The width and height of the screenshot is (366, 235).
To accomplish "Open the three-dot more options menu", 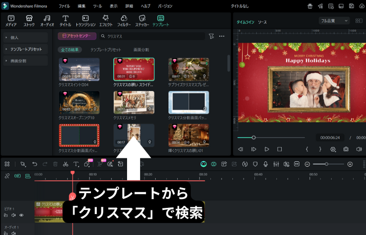I will 222,36.
